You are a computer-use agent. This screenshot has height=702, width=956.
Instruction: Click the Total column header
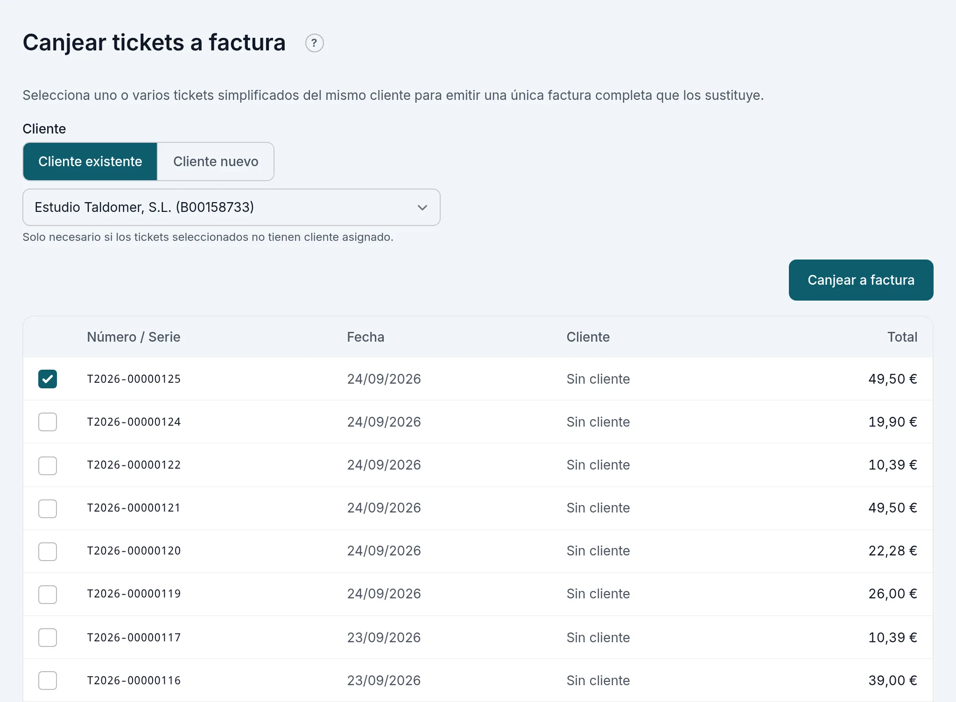tap(902, 337)
